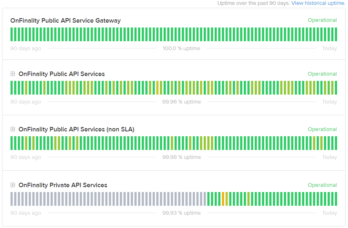Expand OnFinality Public API Services (non SLA) group
Image resolution: width=348 pixels, height=228 pixels.
(13, 129)
